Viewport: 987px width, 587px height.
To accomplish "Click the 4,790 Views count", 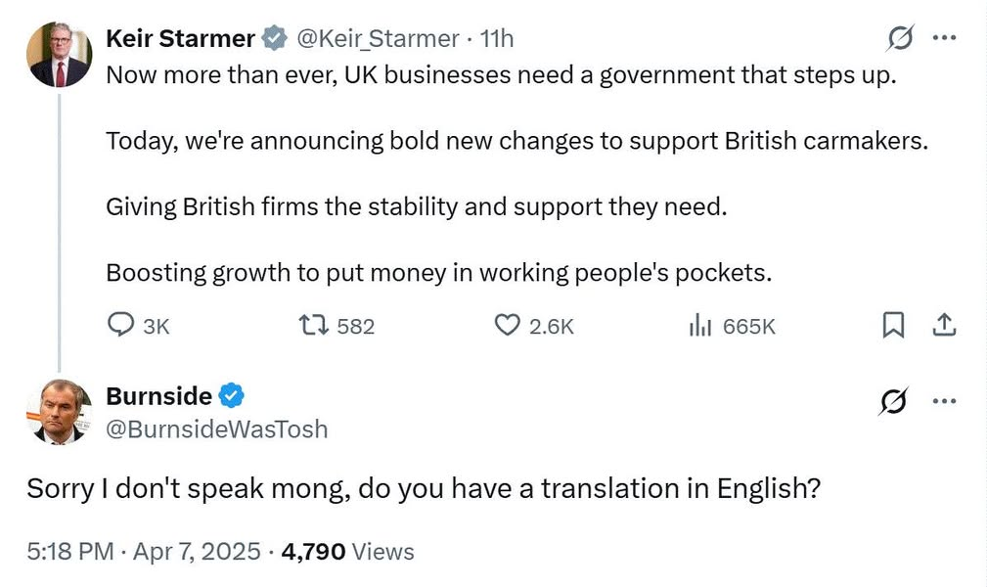I will click(x=347, y=552).
